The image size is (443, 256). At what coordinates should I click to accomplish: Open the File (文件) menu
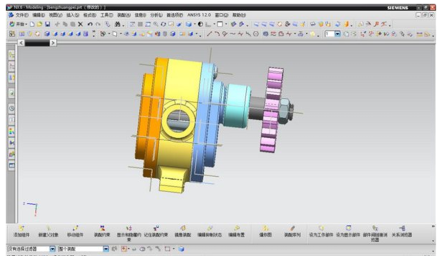[x=20, y=15]
